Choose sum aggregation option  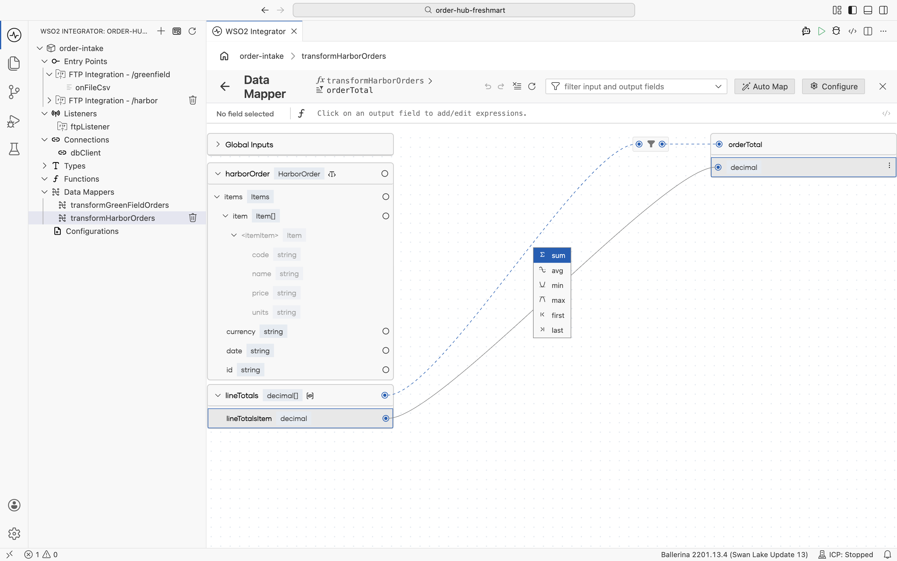click(x=552, y=255)
